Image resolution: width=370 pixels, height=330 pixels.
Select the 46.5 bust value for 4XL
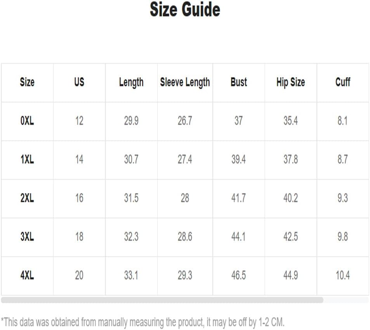coord(238,276)
